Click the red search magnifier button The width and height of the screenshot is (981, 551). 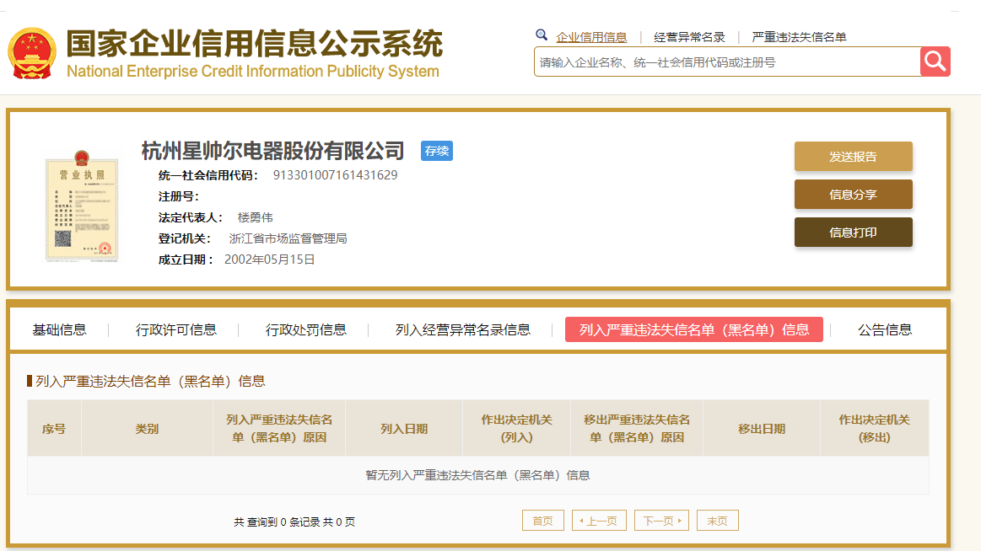click(935, 62)
